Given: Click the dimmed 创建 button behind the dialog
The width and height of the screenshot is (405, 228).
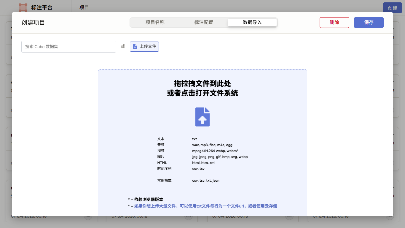Looking at the screenshot, I should point(393,8).
